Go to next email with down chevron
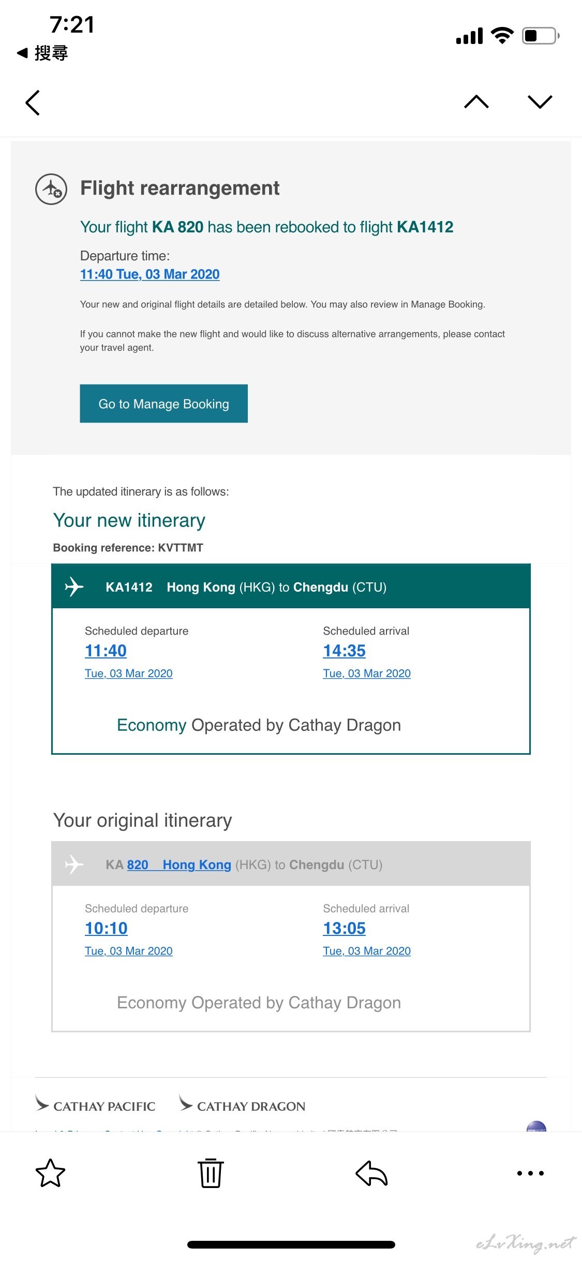This screenshot has height=1261, width=582. (x=540, y=101)
